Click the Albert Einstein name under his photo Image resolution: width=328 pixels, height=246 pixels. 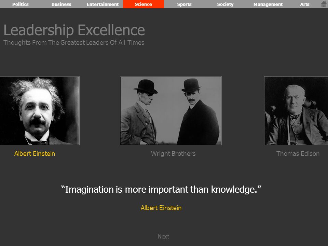[35, 153]
